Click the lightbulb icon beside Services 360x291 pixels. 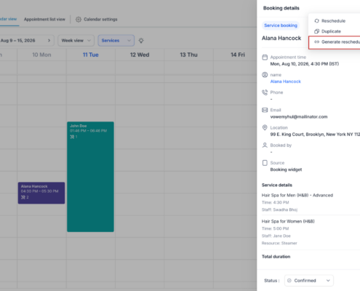coord(141,41)
